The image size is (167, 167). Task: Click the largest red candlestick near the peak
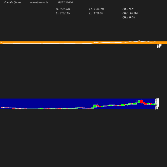click(x=142, y=102)
